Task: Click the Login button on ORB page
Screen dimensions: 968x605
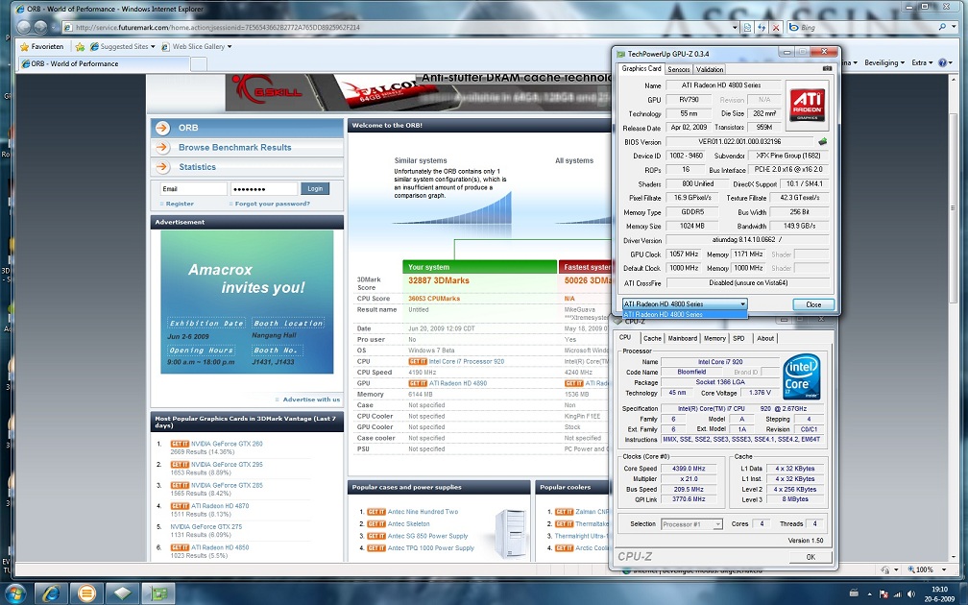Action: tap(315, 189)
